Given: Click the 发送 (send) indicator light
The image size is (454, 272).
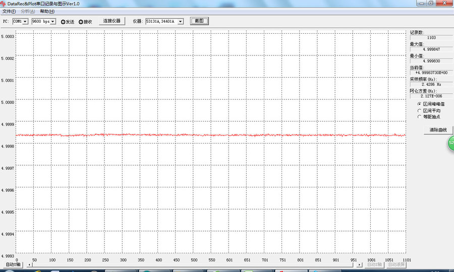Looking at the screenshot, I should 63,22.
